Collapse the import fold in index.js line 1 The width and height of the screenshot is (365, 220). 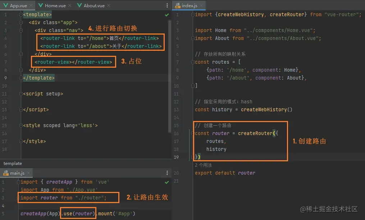coord(193,14)
